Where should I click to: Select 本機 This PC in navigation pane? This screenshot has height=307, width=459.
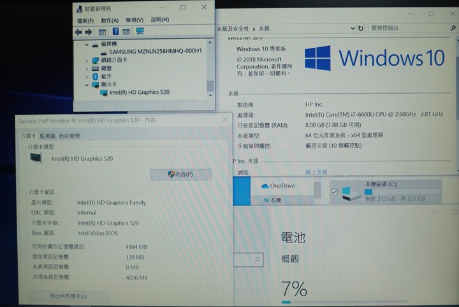click(275, 200)
